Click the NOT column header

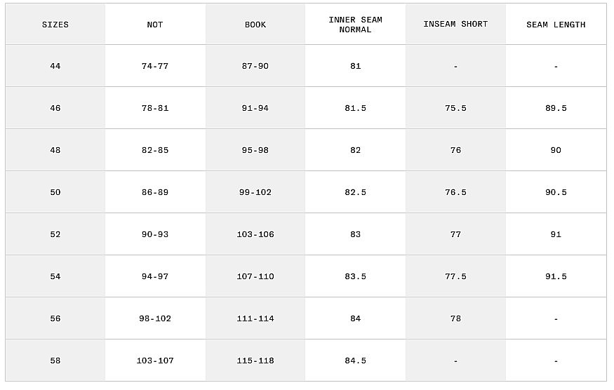tap(155, 25)
